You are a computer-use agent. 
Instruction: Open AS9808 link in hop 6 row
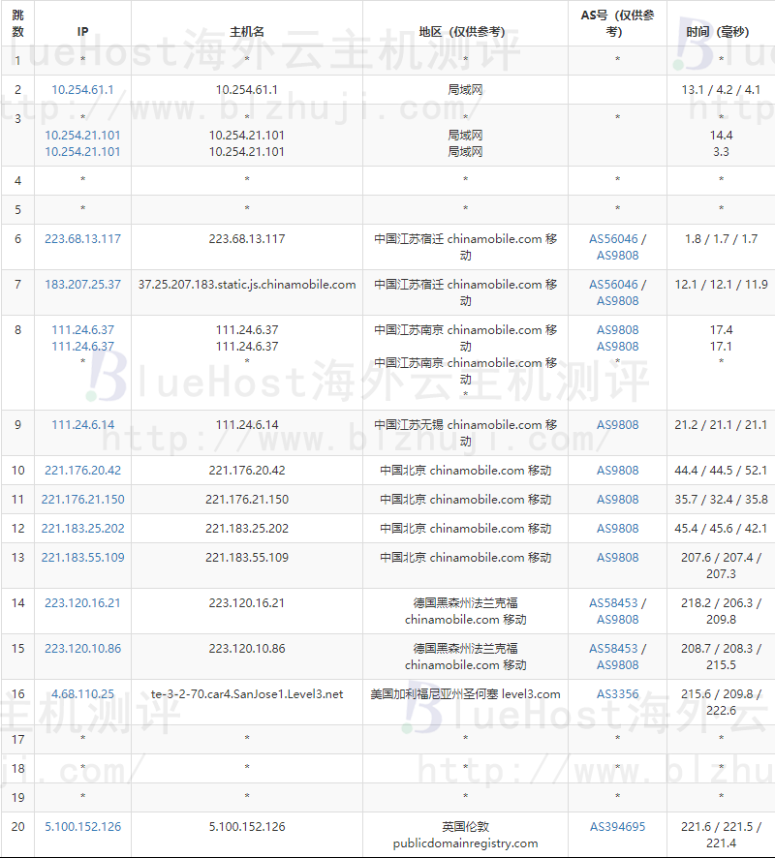point(617,256)
